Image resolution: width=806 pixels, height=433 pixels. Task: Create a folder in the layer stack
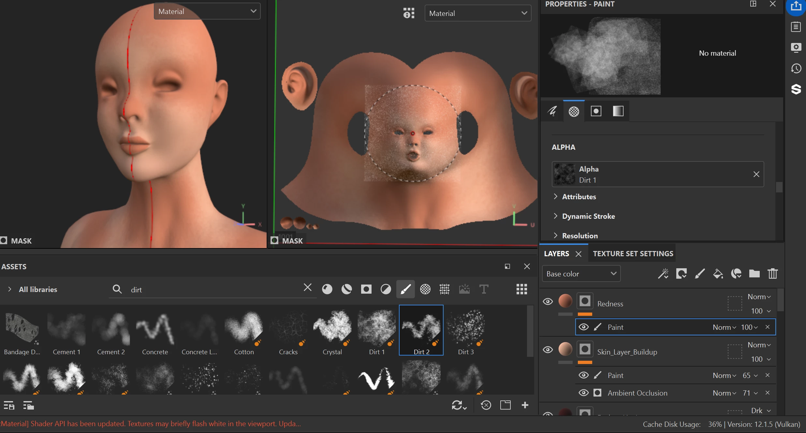(x=755, y=273)
